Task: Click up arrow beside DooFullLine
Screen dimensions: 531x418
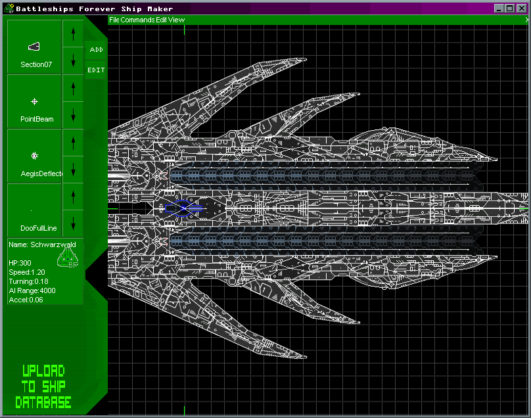Action: (73, 197)
